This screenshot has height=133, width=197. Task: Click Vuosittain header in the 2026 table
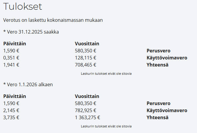(x=87, y=96)
